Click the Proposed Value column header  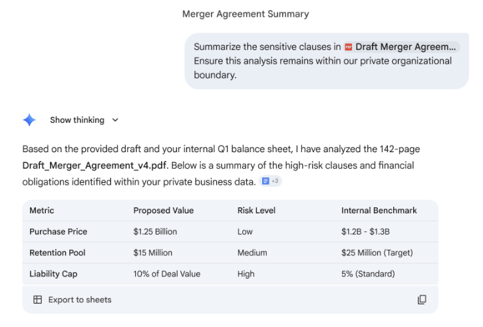(x=163, y=211)
